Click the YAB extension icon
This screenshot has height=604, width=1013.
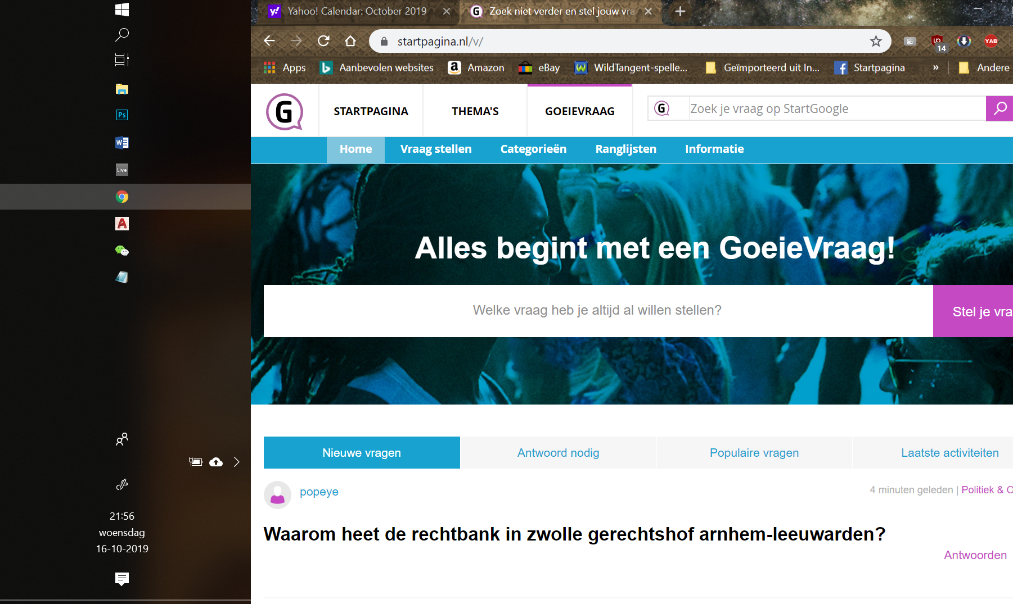[991, 40]
